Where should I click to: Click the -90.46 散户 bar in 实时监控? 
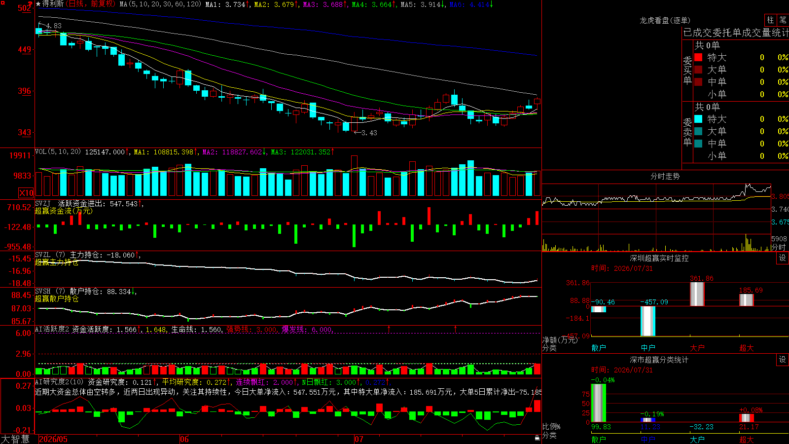(599, 309)
